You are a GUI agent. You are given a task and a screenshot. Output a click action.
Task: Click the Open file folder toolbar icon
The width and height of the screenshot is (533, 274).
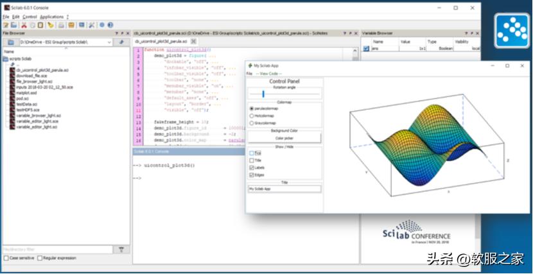pyautogui.click(x=15, y=25)
